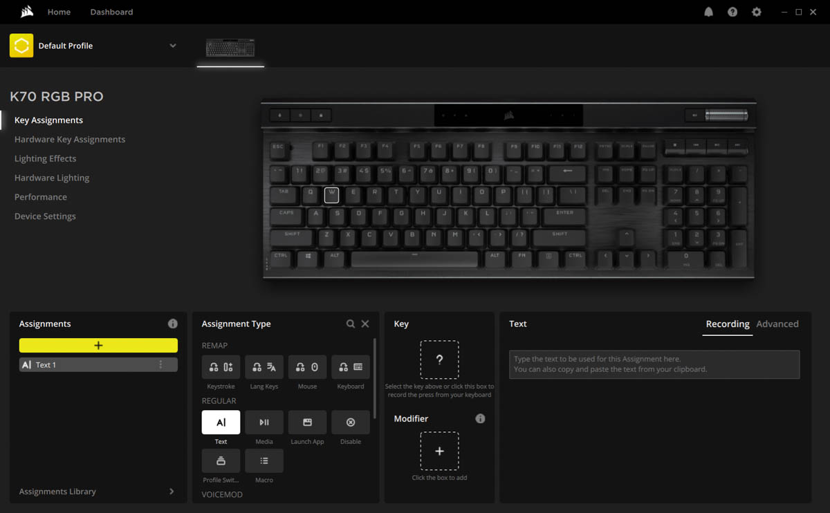Select the left SHIFT key on keyboard image

(292, 237)
